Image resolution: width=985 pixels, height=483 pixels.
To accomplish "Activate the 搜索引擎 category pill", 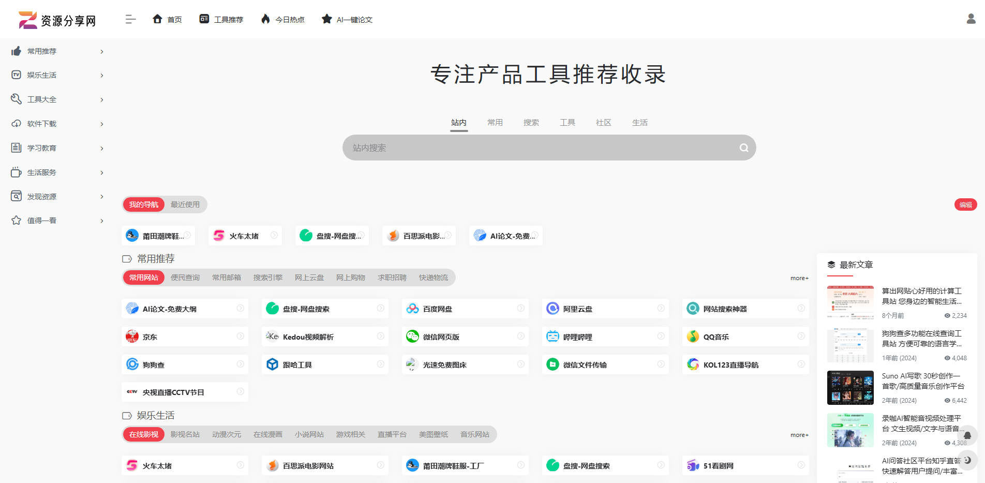I will [x=267, y=277].
